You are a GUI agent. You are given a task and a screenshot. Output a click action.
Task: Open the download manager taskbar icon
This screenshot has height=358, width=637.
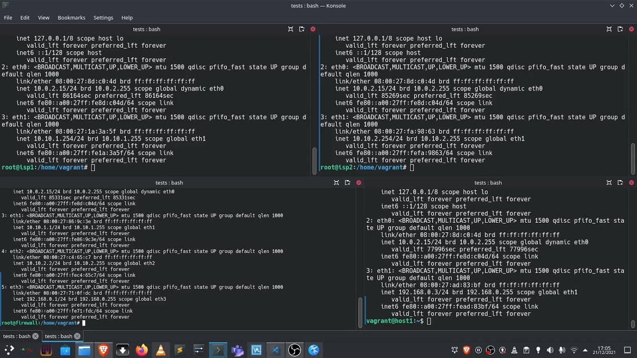pyautogui.click(x=122, y=350)
